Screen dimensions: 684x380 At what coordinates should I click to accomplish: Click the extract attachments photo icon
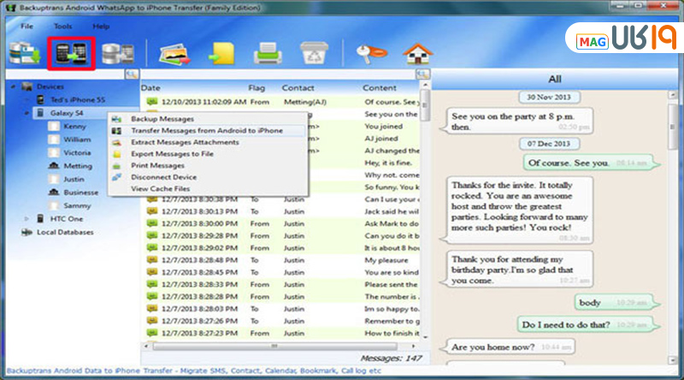174,54
